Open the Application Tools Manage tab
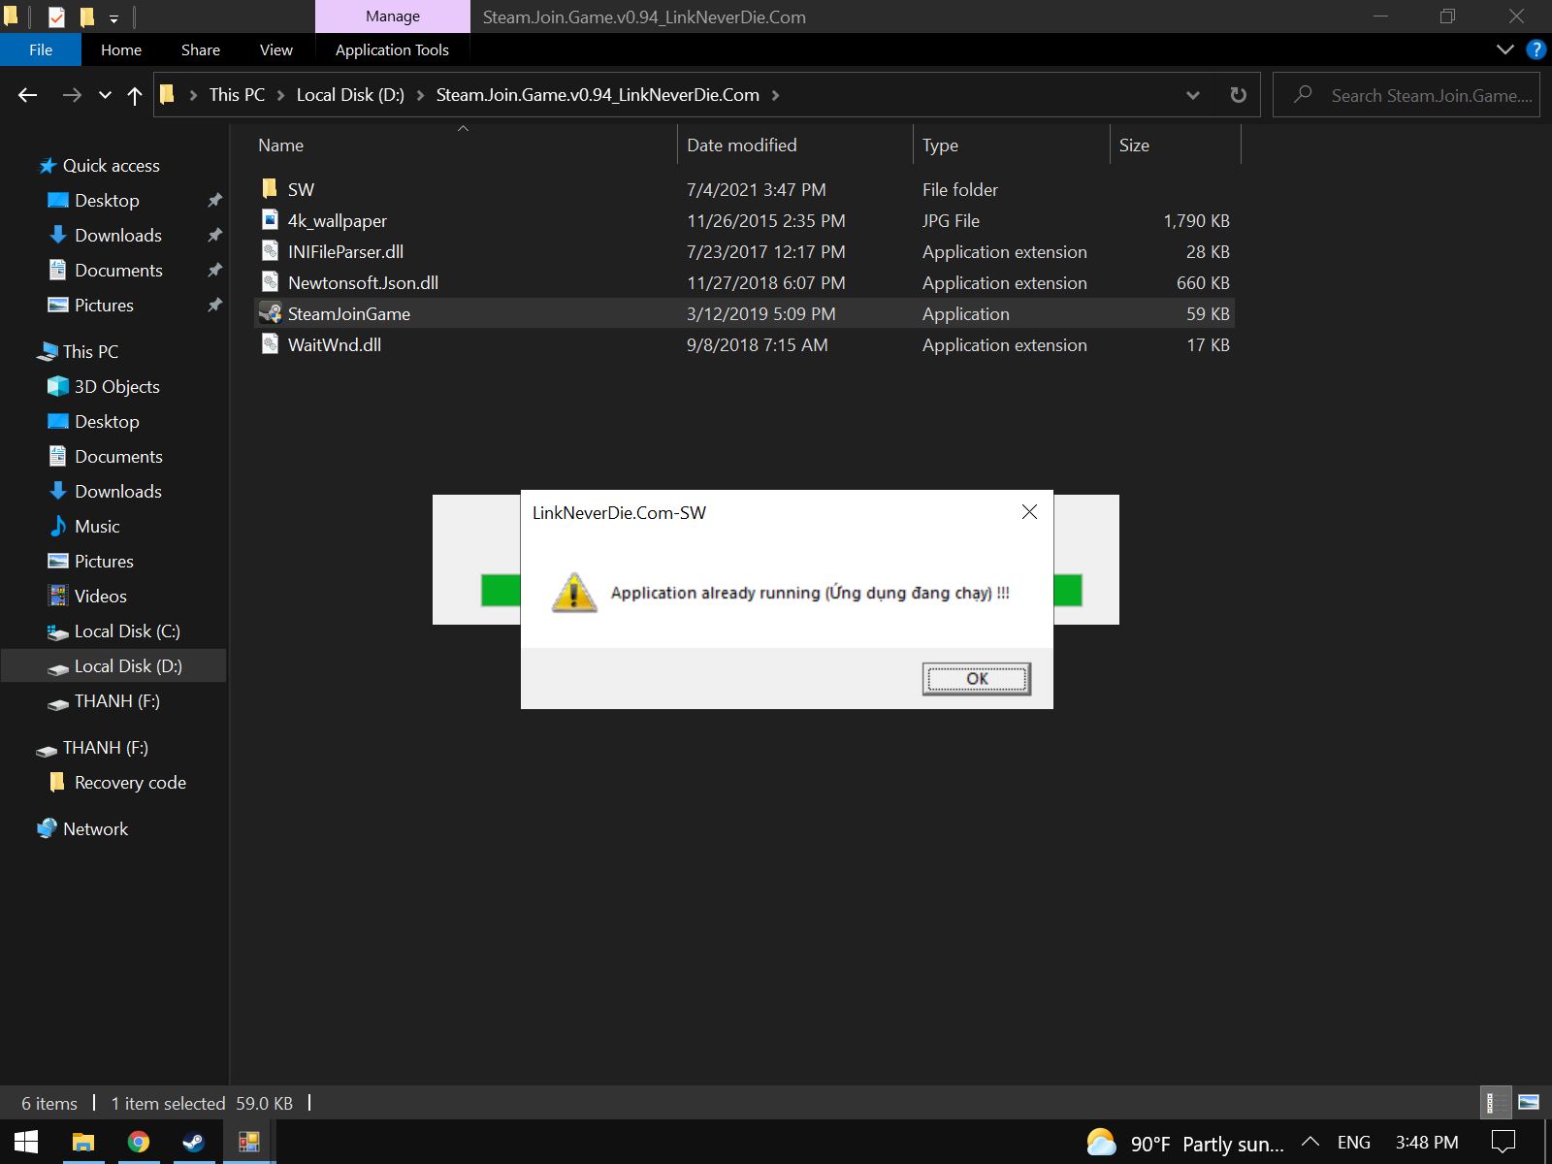Viewport: 1552px width, 1164px height. [x=392, y=49]
